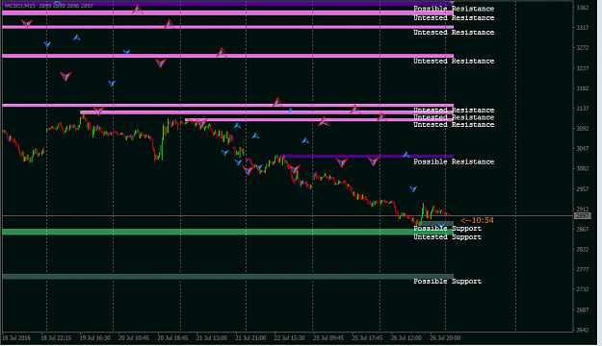Click the 3047 price axis label
The height and width of the screenshot is (346, 602).
(583, 148)
